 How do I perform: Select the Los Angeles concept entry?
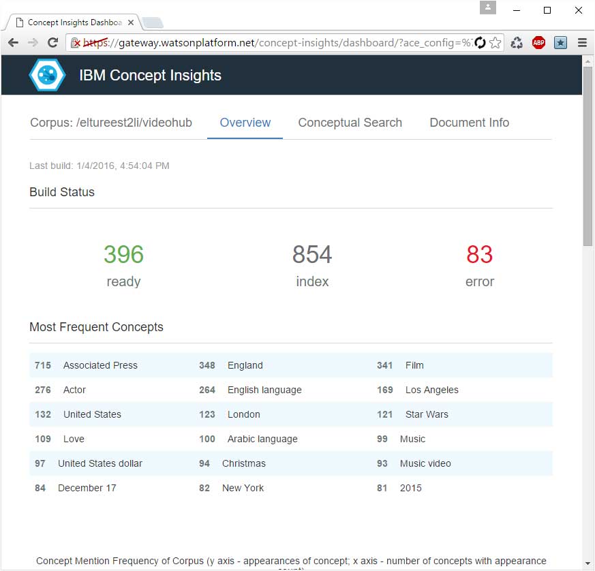(417, 390)
